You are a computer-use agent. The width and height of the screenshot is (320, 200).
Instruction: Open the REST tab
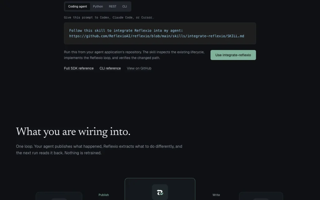click(112, 7)
